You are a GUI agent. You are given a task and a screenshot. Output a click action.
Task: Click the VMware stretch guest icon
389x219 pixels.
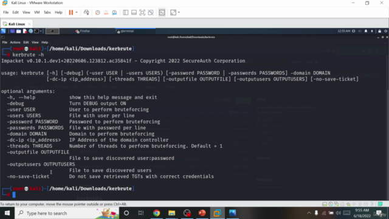coord(173,12)
